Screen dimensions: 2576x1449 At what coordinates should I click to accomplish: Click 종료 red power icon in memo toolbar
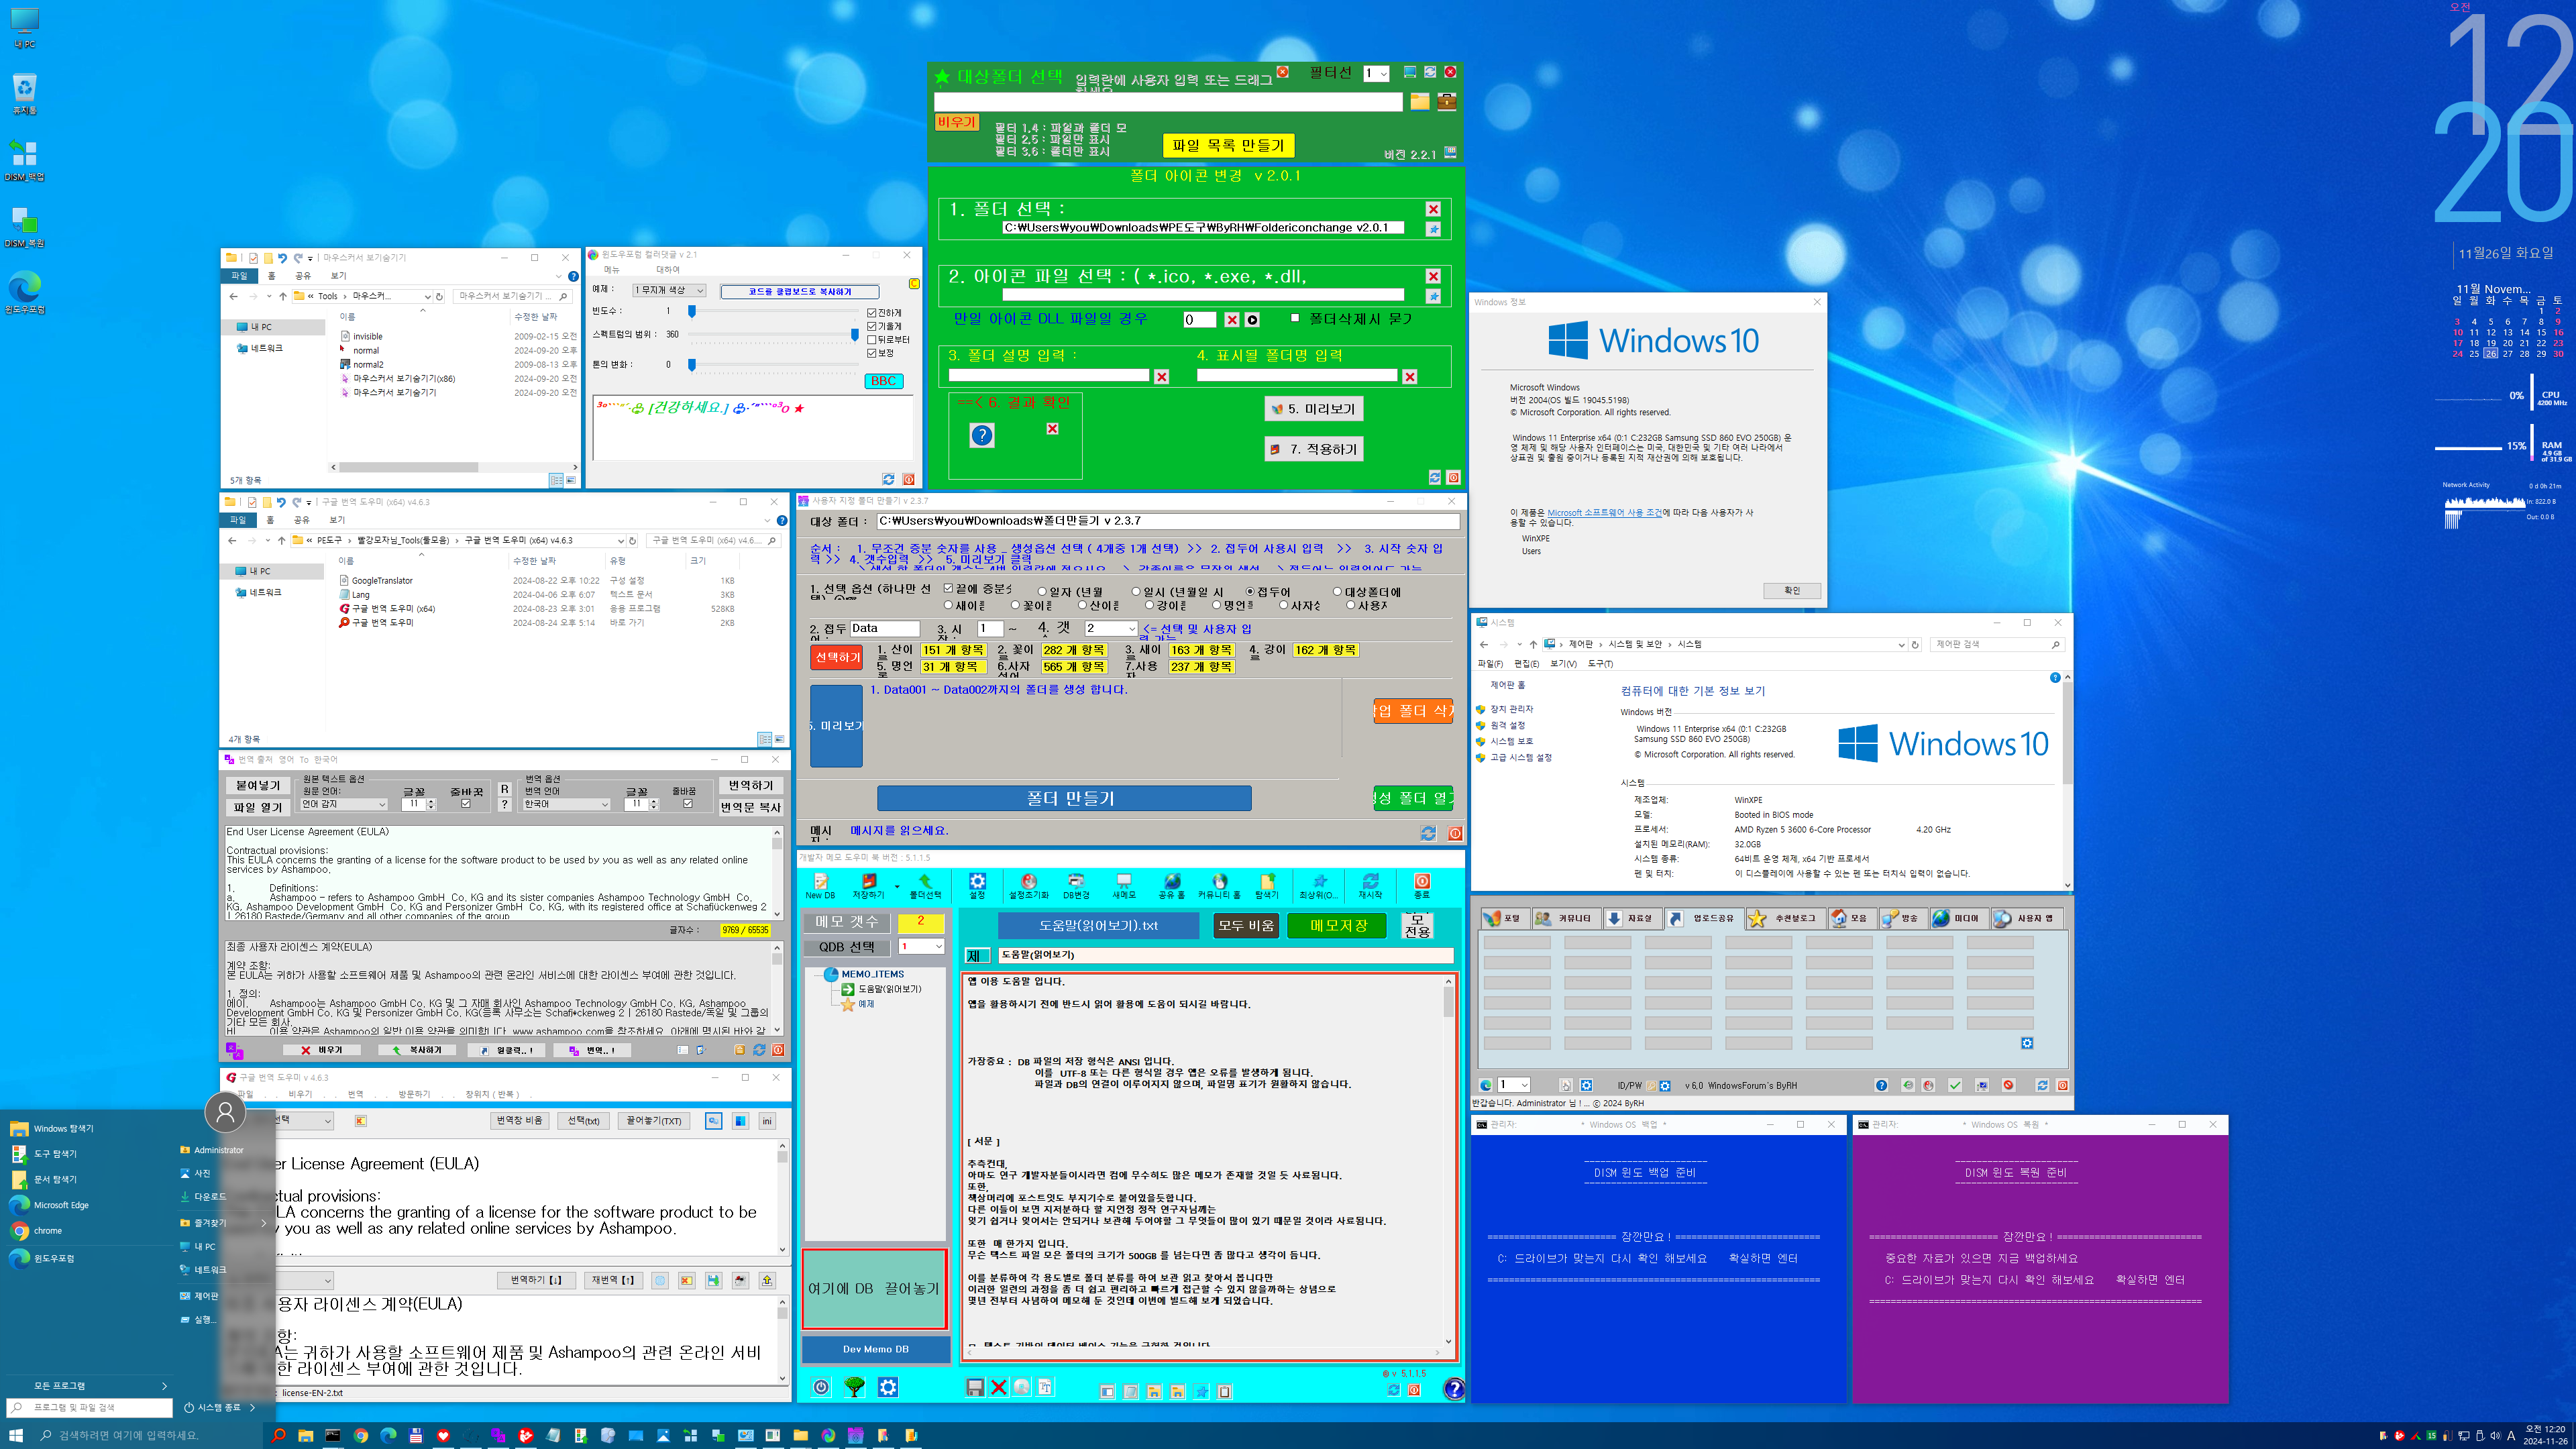pyautogui.click(x=1421, y=886)
